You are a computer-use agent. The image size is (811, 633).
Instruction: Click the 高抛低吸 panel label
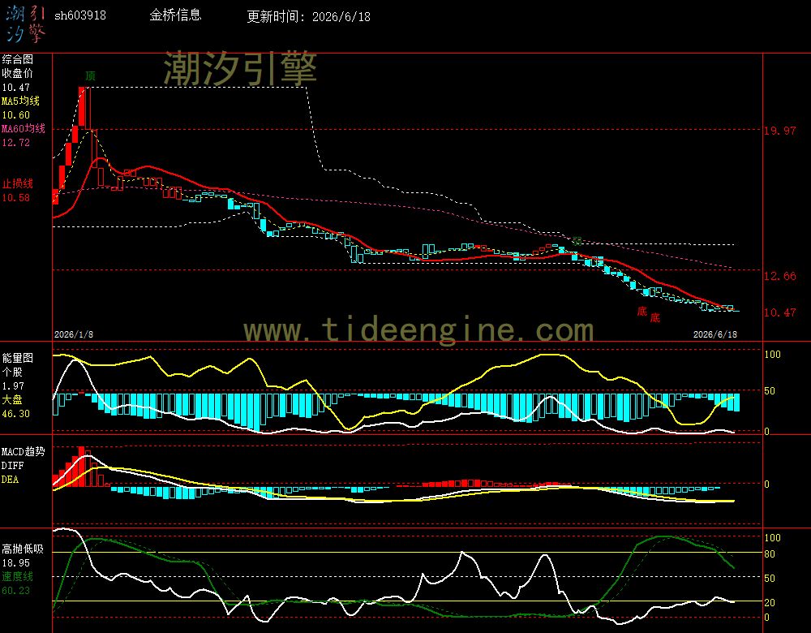[22, 549]
